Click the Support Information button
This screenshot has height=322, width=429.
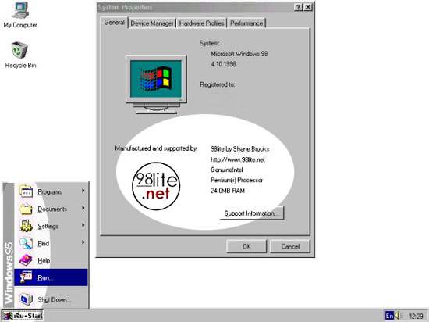[252, 213]
